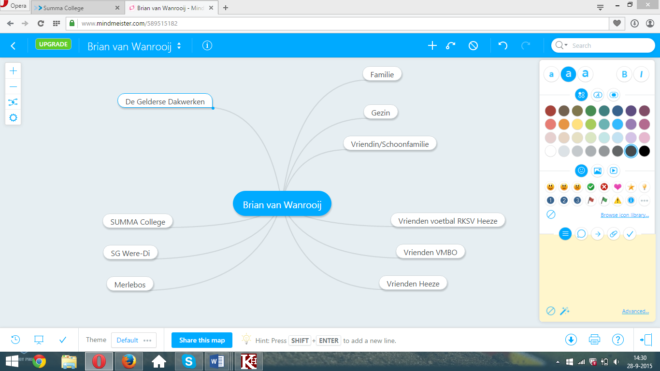The width and height of the screenshot is (660, 371).
Task: Select the small text size
Action: [x=551, y=74]
